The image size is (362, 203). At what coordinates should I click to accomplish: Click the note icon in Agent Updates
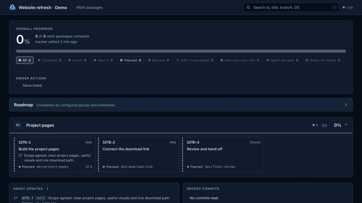[x=16, y=198]
